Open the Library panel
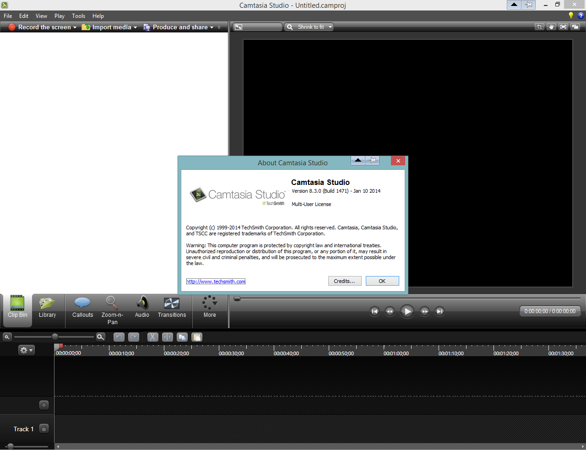586x450 pixels. click(x=47, y=307)
